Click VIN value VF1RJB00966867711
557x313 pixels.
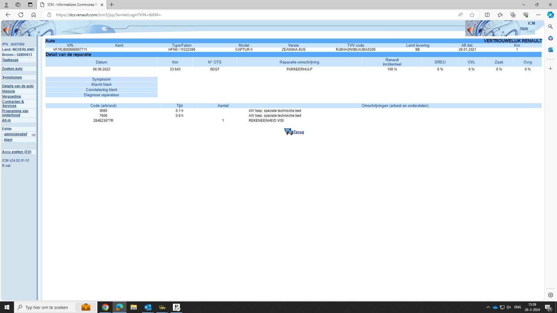[x=70, y=50]
